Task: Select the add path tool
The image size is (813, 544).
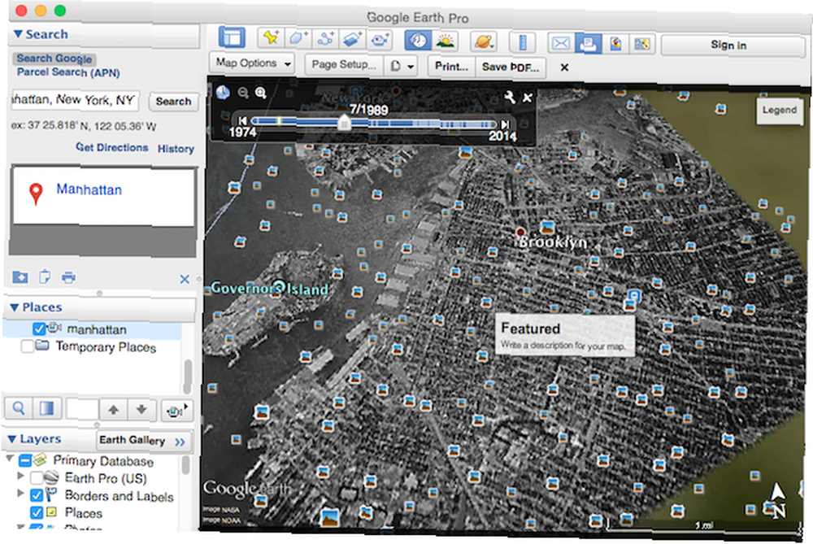Action: (326, 38)
